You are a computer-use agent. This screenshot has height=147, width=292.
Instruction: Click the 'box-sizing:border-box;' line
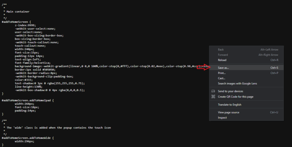point(33,39)
